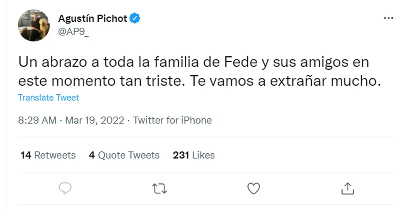View the 4 Quote Tweets
Image resolution: width=399 pixels, height=210 pixels.
coord(124,155)
